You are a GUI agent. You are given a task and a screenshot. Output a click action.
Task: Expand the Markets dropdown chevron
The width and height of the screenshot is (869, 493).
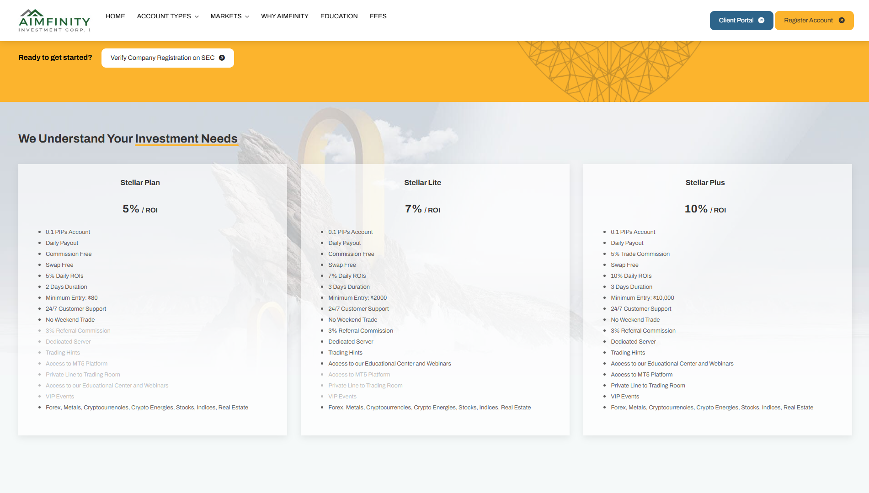click(x=247, y=16)
